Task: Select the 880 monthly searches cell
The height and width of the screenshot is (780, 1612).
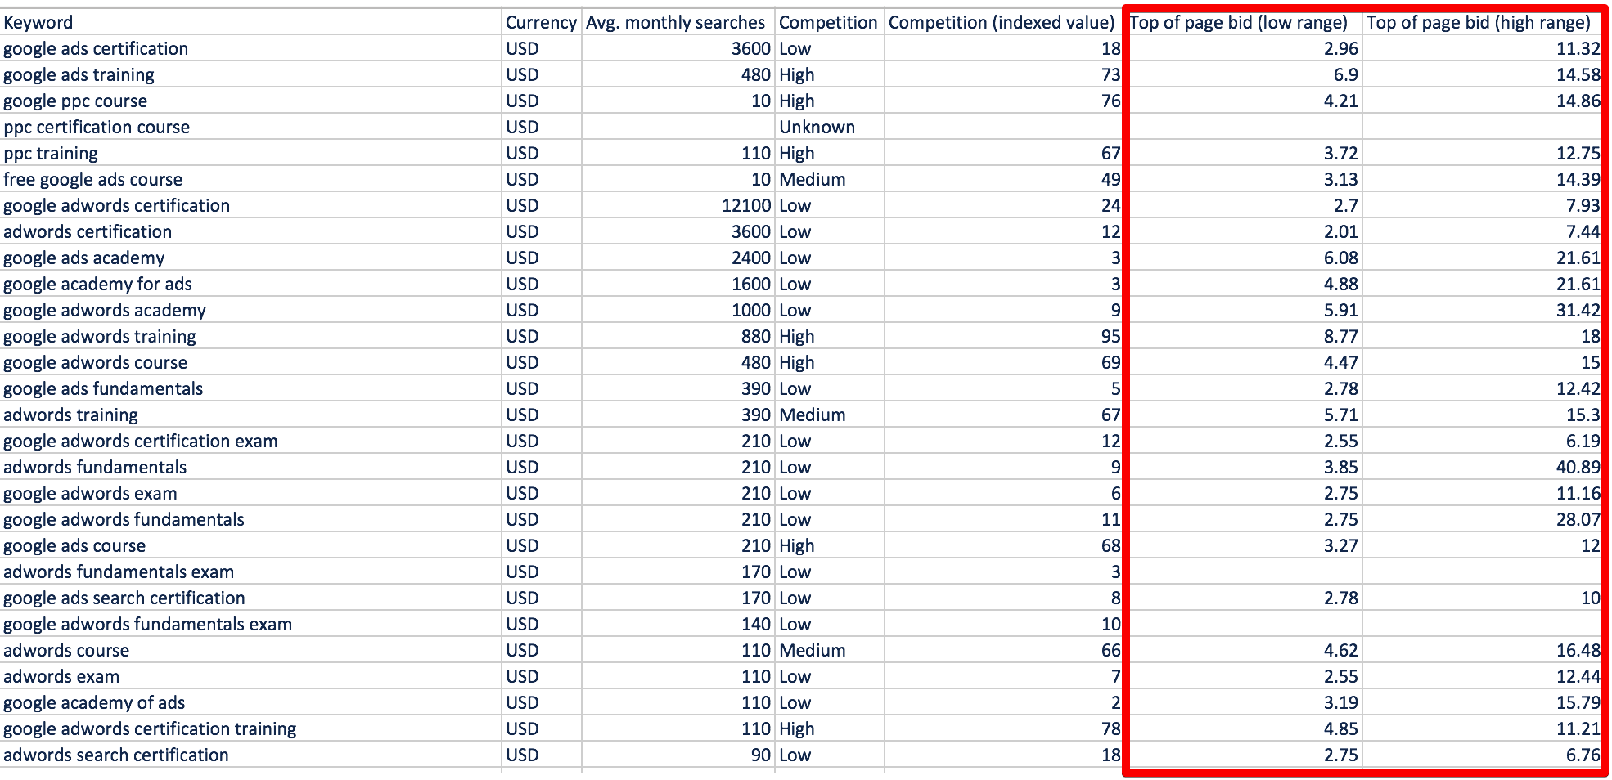Action: (x=678, y=336)
